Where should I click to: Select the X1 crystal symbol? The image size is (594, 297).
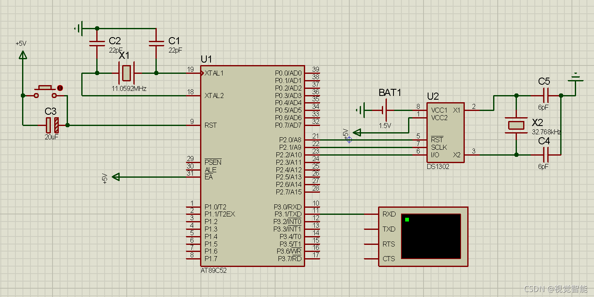127,73
